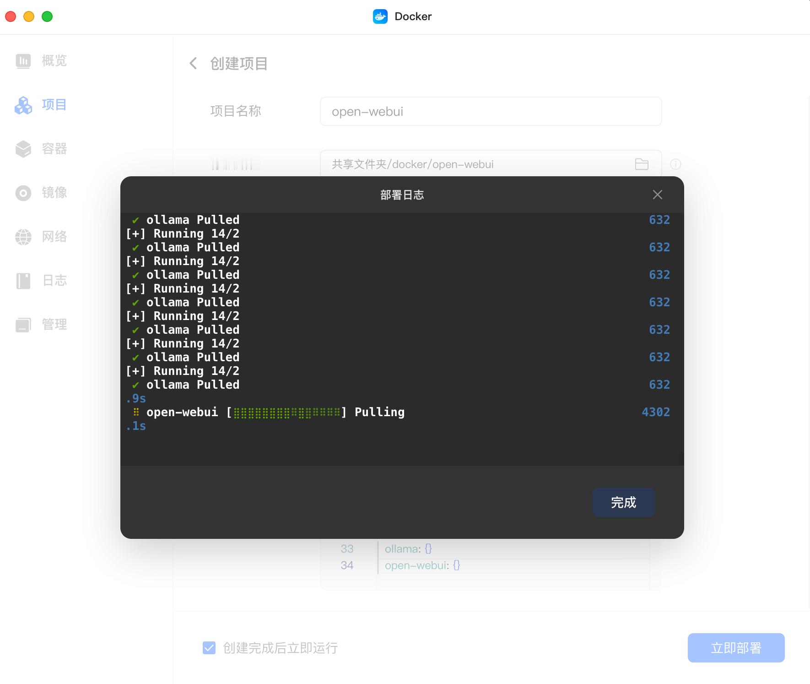Switch to the 日志 menu label
The width and height of the screenshot is (810, 684).
point(54,280)
